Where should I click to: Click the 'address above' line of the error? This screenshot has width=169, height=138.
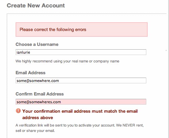click(38, 118)
